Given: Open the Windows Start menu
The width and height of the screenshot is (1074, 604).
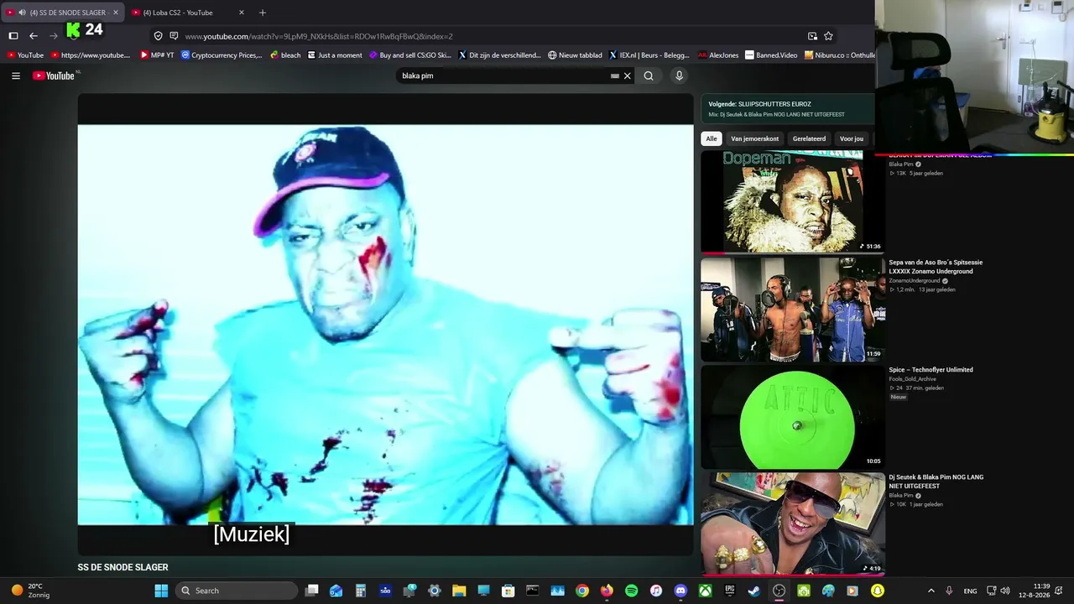Looking at the screenshot, I should pyautogui.click(x=161, y=591).
